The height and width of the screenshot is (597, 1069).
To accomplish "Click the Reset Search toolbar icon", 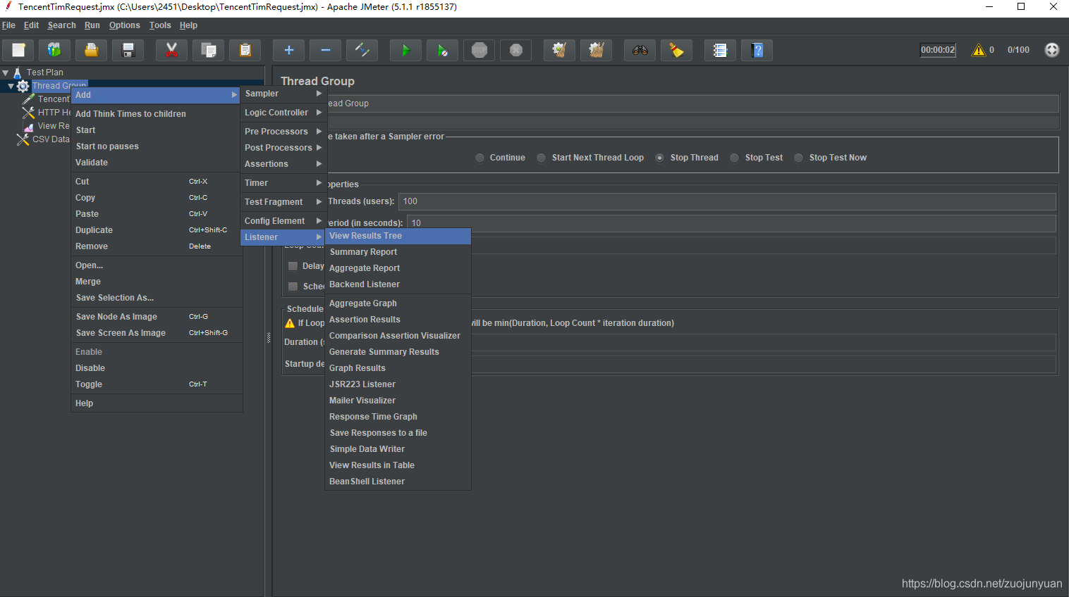I will pos(676,50).
